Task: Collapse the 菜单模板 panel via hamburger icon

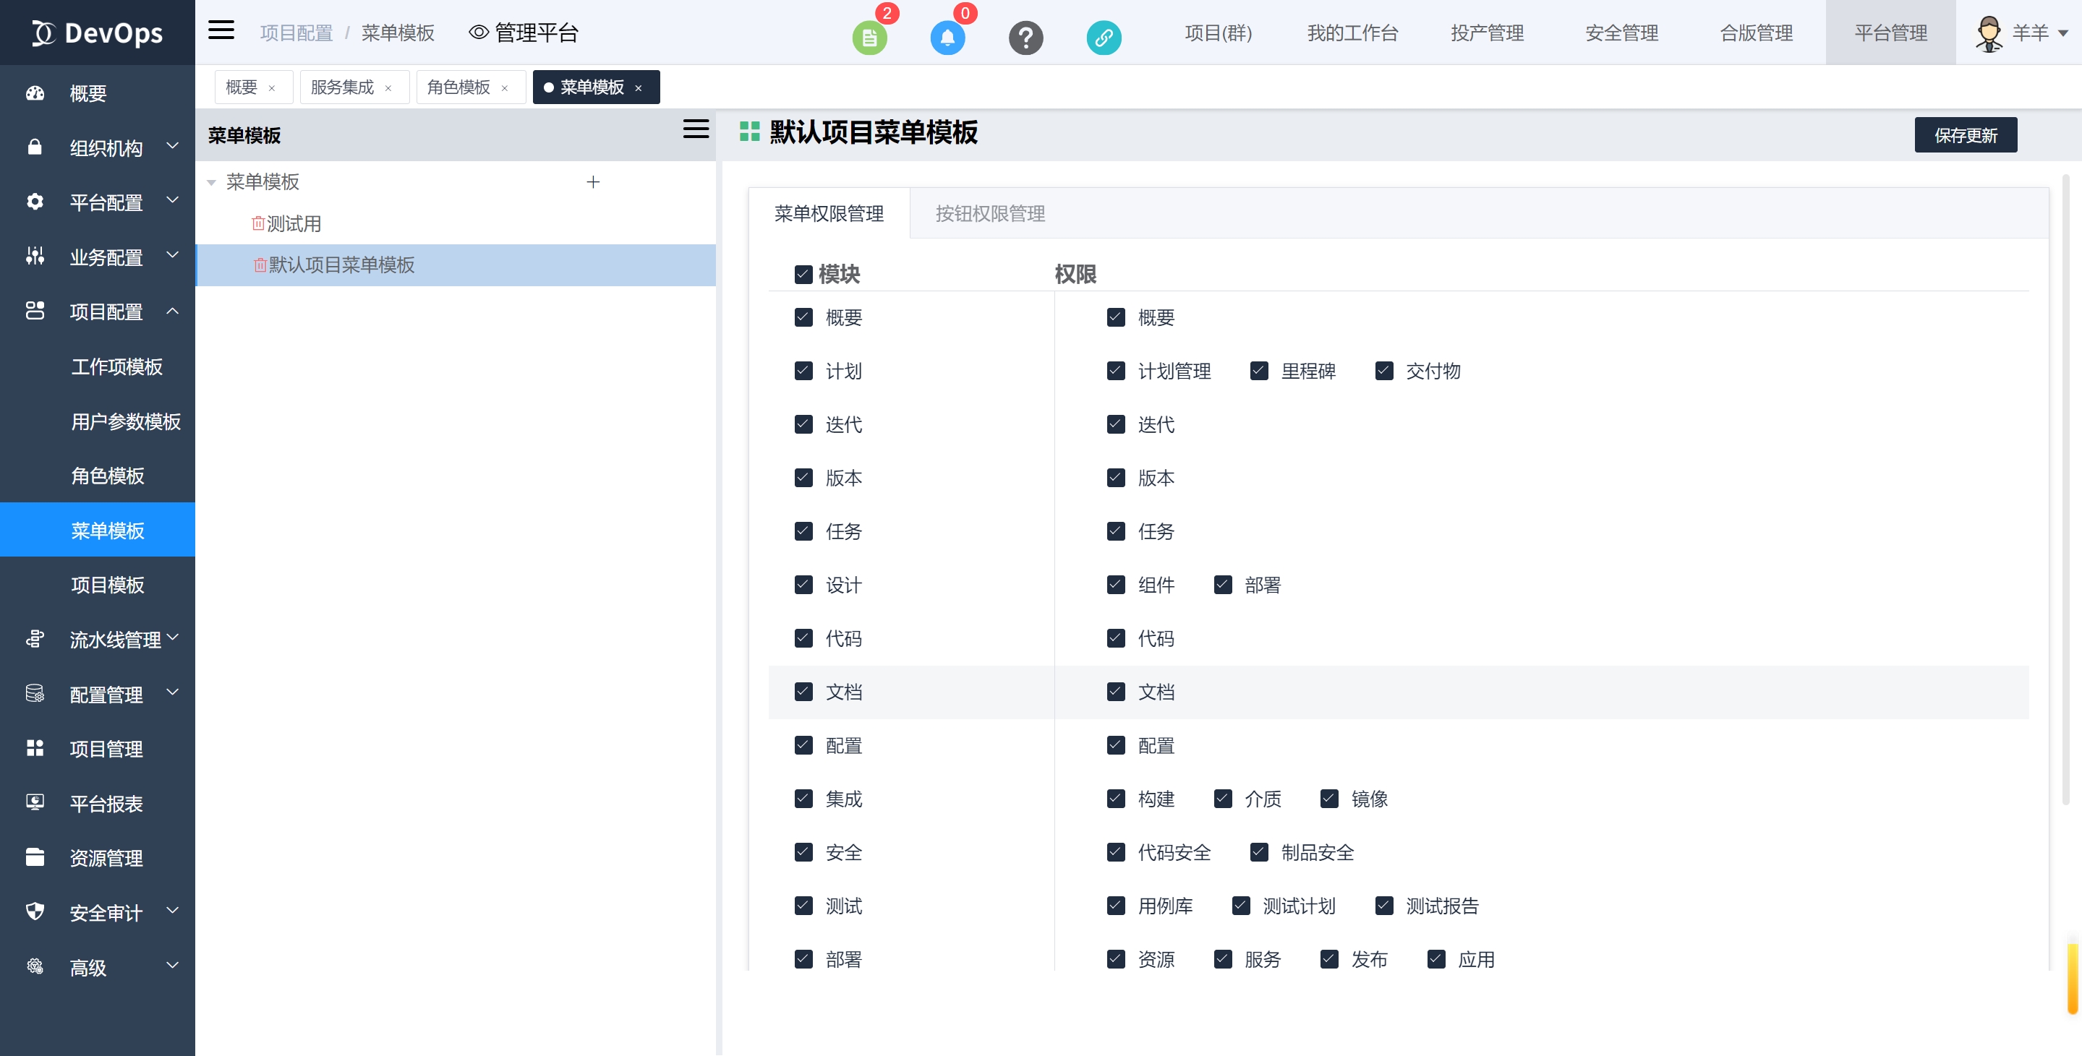Action: [x=695, y=129]
